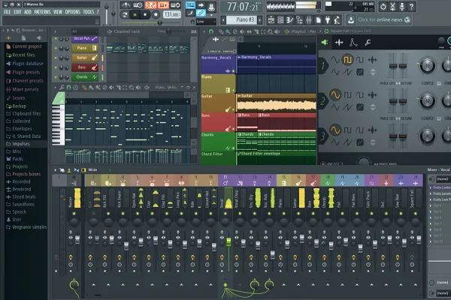
Task: Click the metronome icon in toolbar
Action: (126, 5)
